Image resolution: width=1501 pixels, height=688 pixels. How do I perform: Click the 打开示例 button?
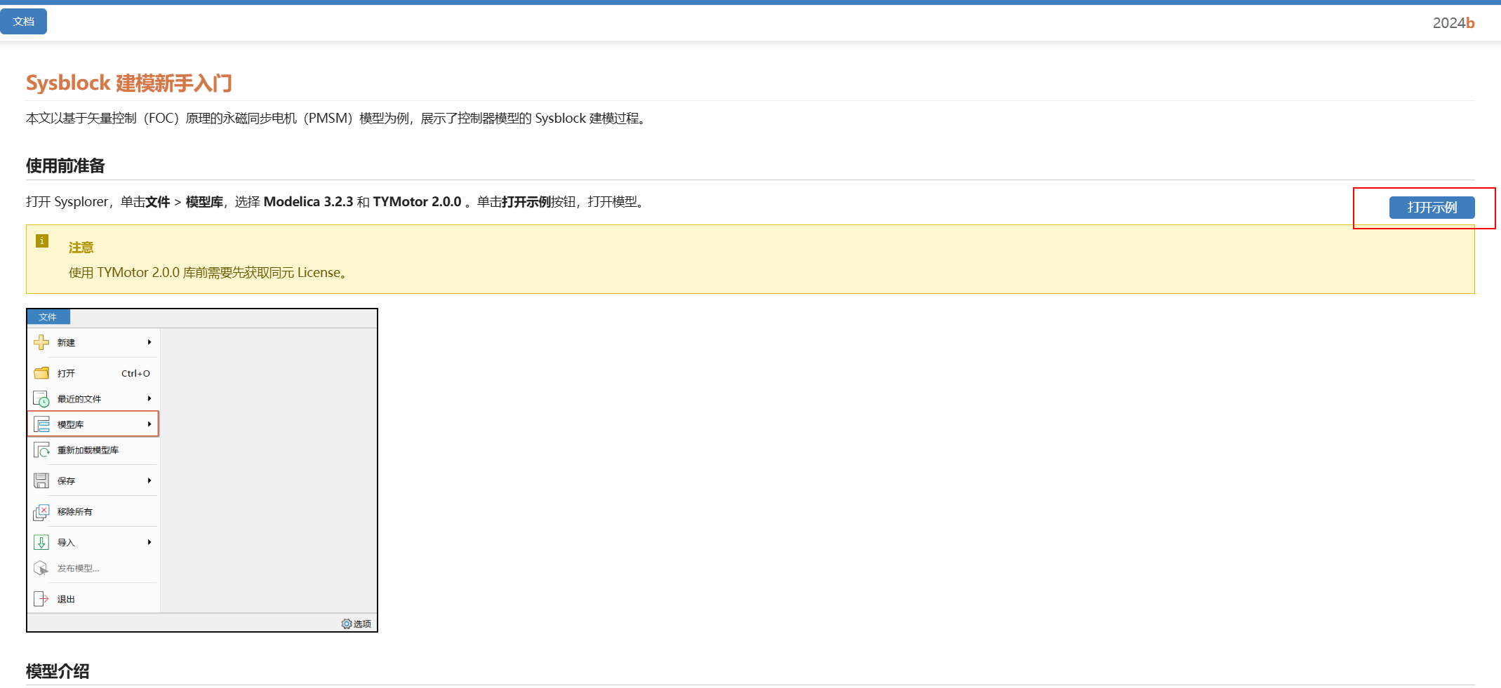[x=1432, y=208]
